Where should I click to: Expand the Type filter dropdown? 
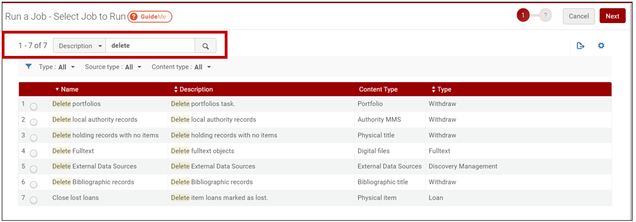click(57, 67)
